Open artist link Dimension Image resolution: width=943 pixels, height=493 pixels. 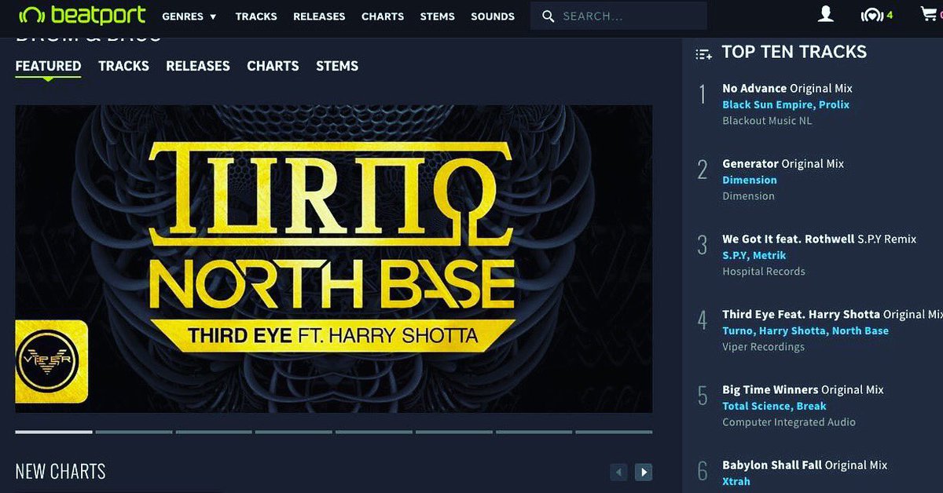click(x=750, y=180)
